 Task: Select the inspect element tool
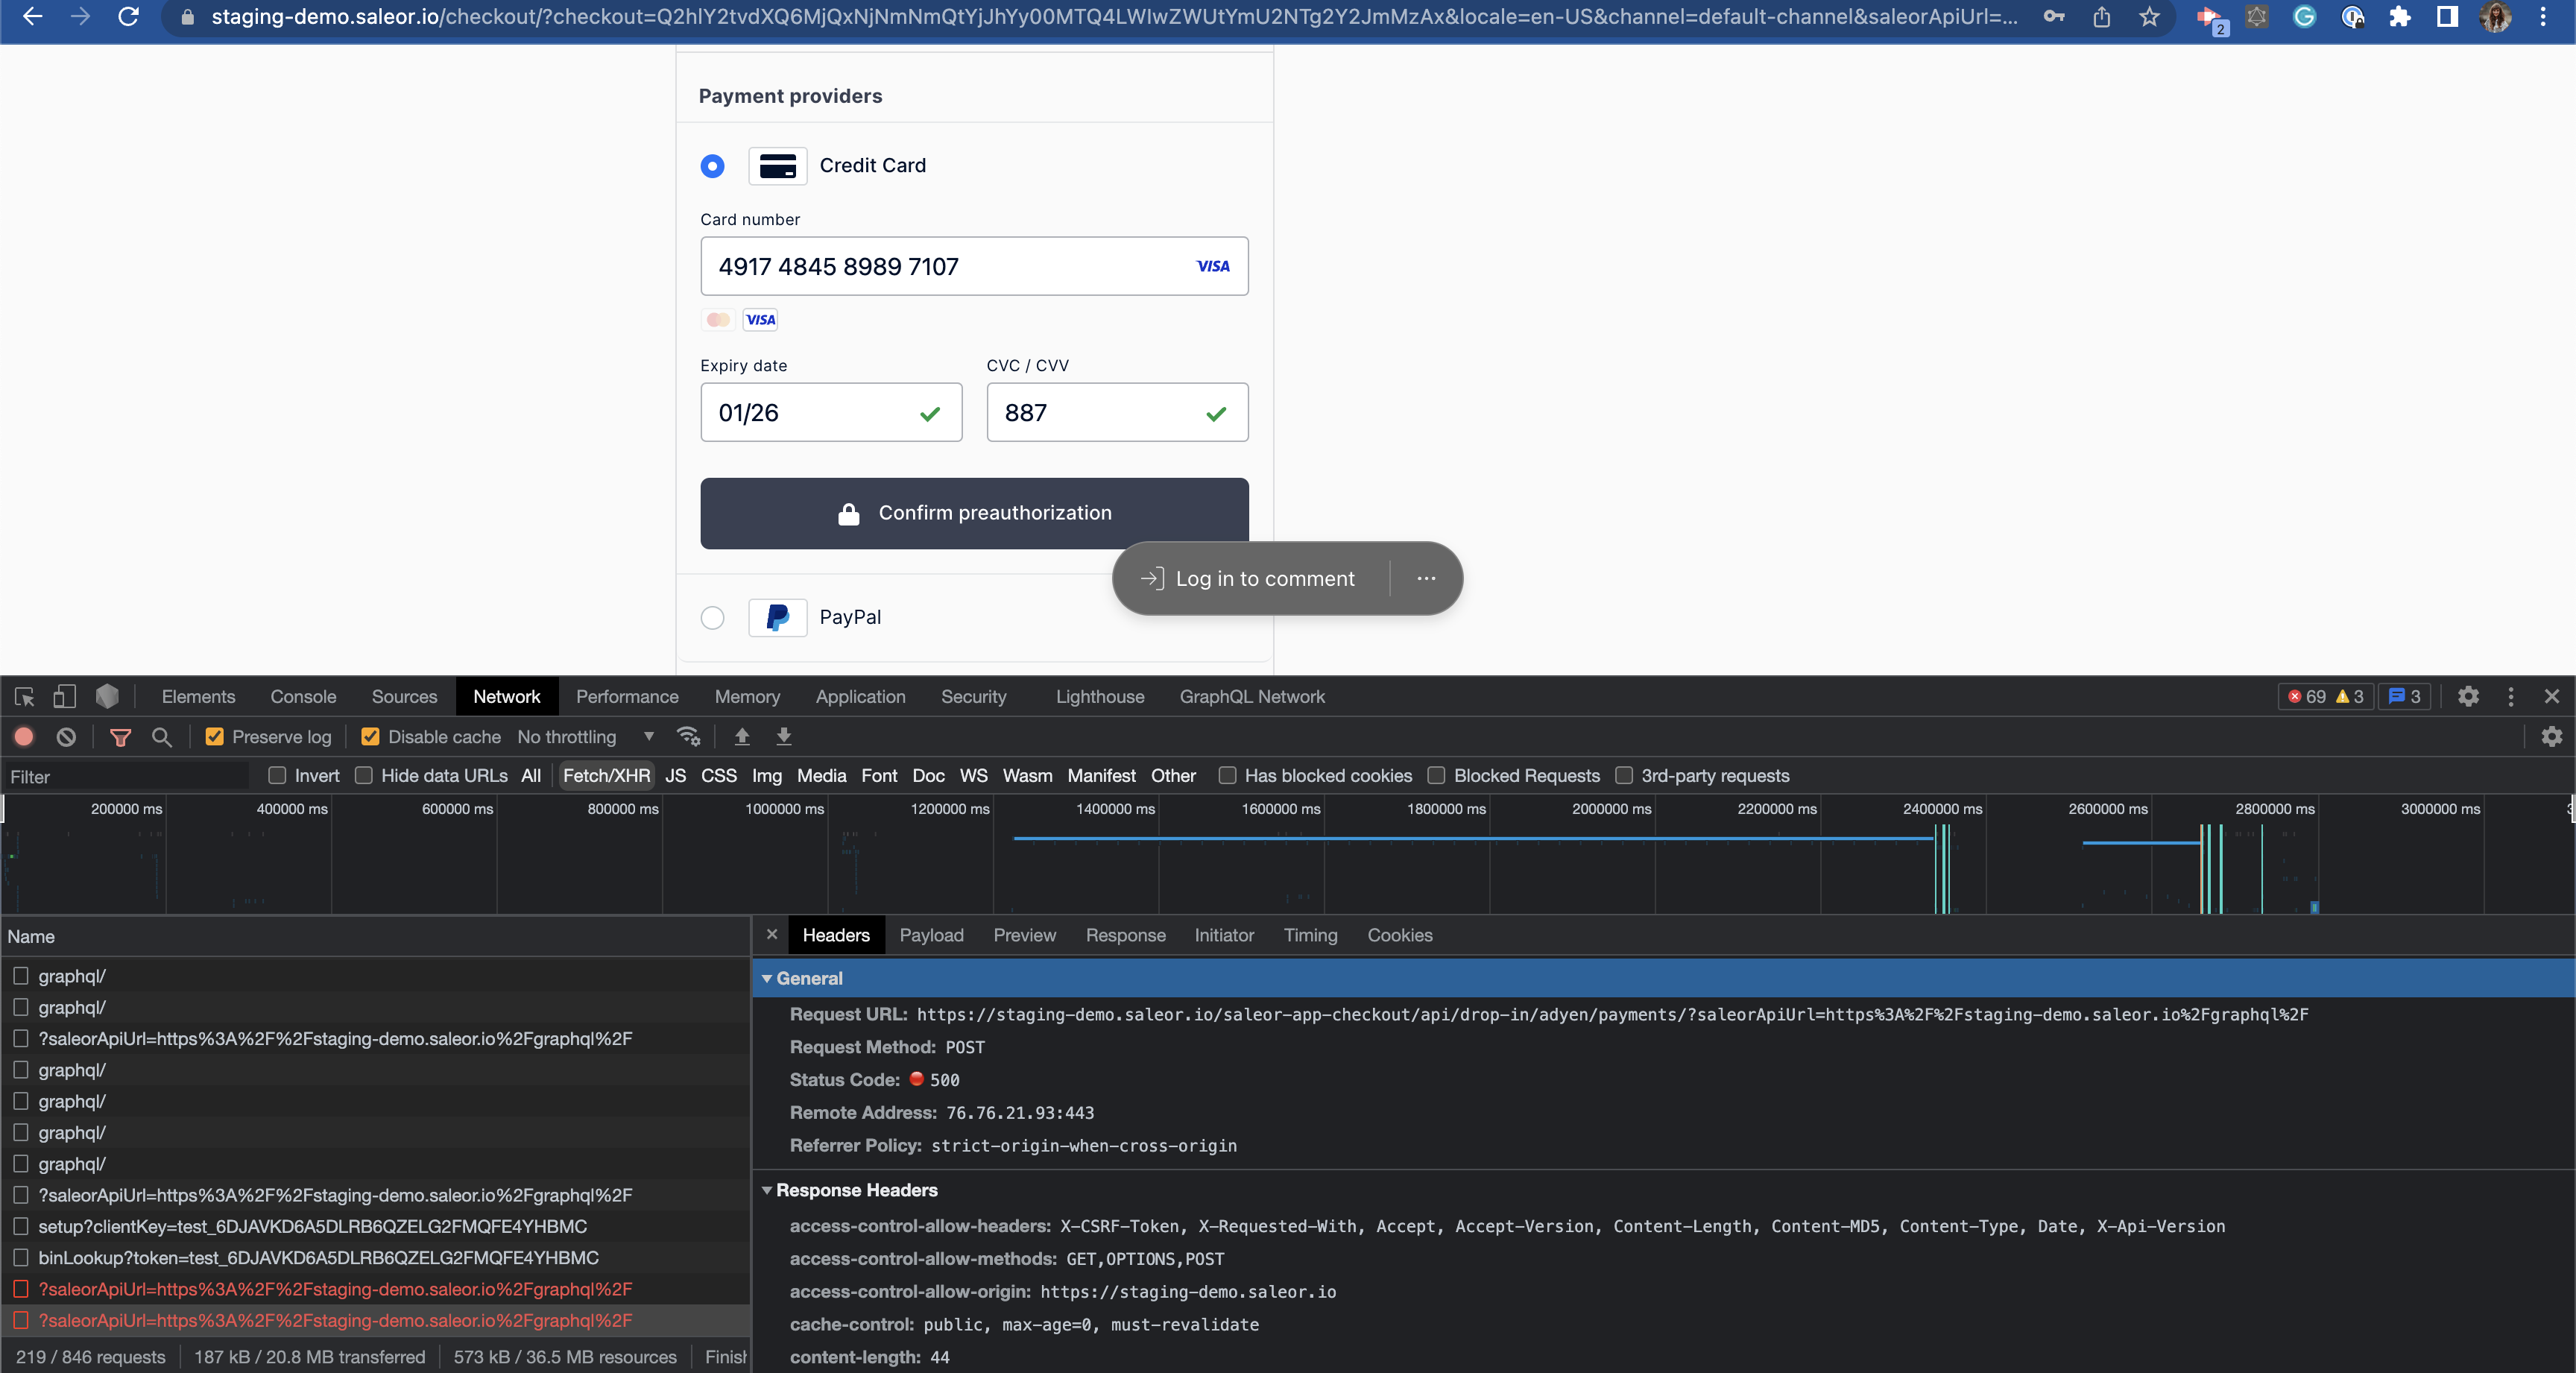pos(22,696)
